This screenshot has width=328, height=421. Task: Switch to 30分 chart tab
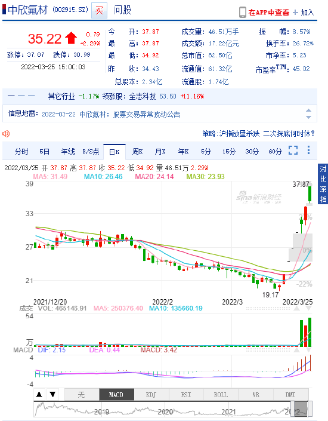tap(252, 152)
